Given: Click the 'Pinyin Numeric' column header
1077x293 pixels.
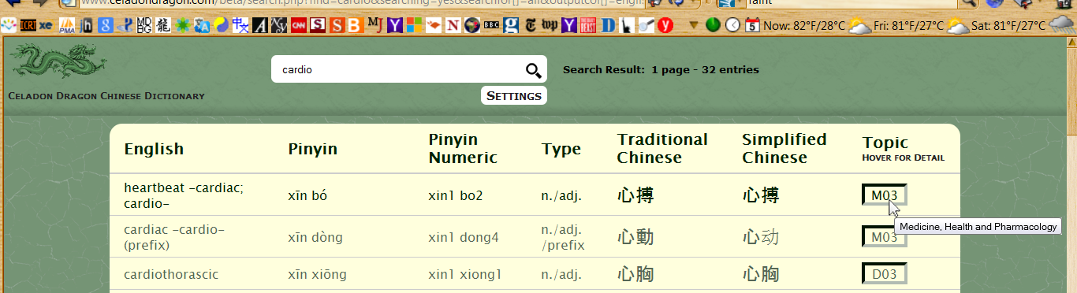Looking at the screenshot, I should pyautogui.click(x=463, y=148).
